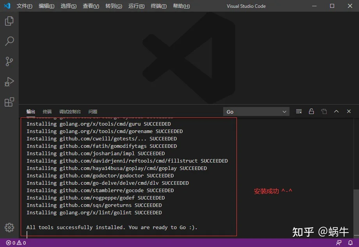Toggle the output scroll lock
Viewport: 359px width, 247px height.
click(311, 111)
